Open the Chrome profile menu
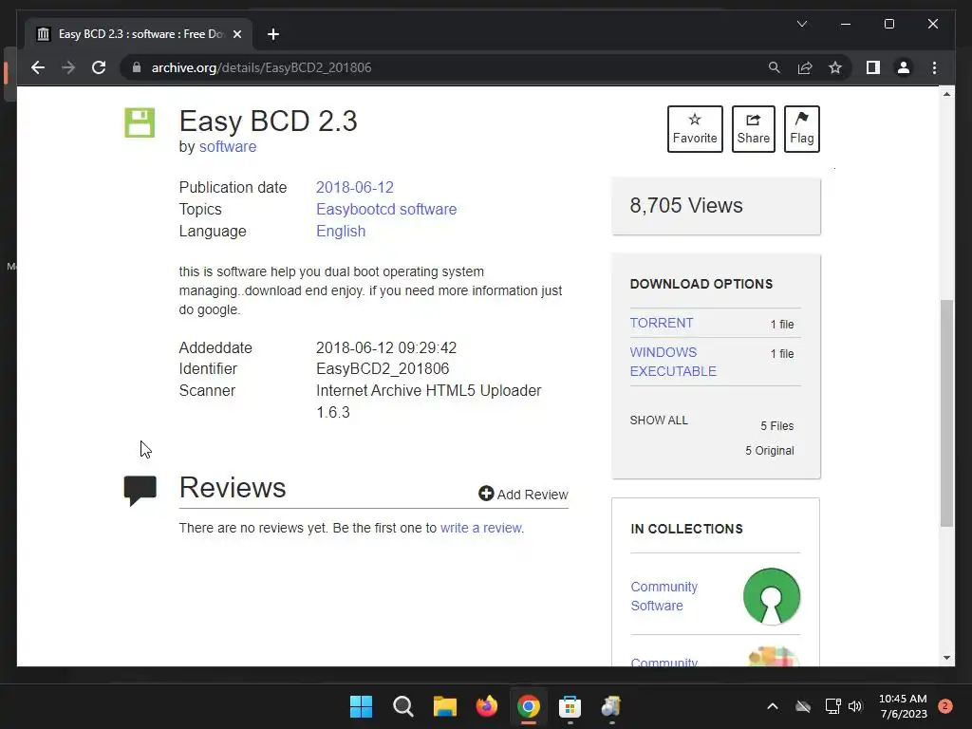Screen dimensions: 972x729 [904, 67]
